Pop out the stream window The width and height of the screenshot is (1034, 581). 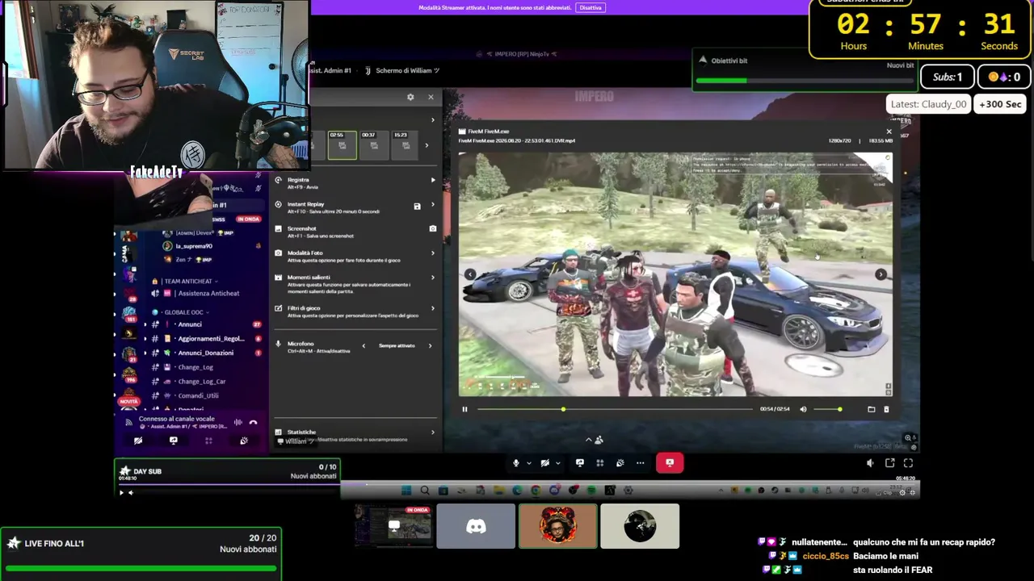coord(889,463)
